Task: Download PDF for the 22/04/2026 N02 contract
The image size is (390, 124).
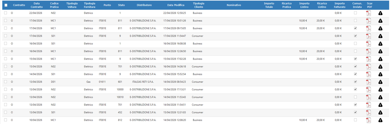Action: pyautogui.click(x=368, y=13)
